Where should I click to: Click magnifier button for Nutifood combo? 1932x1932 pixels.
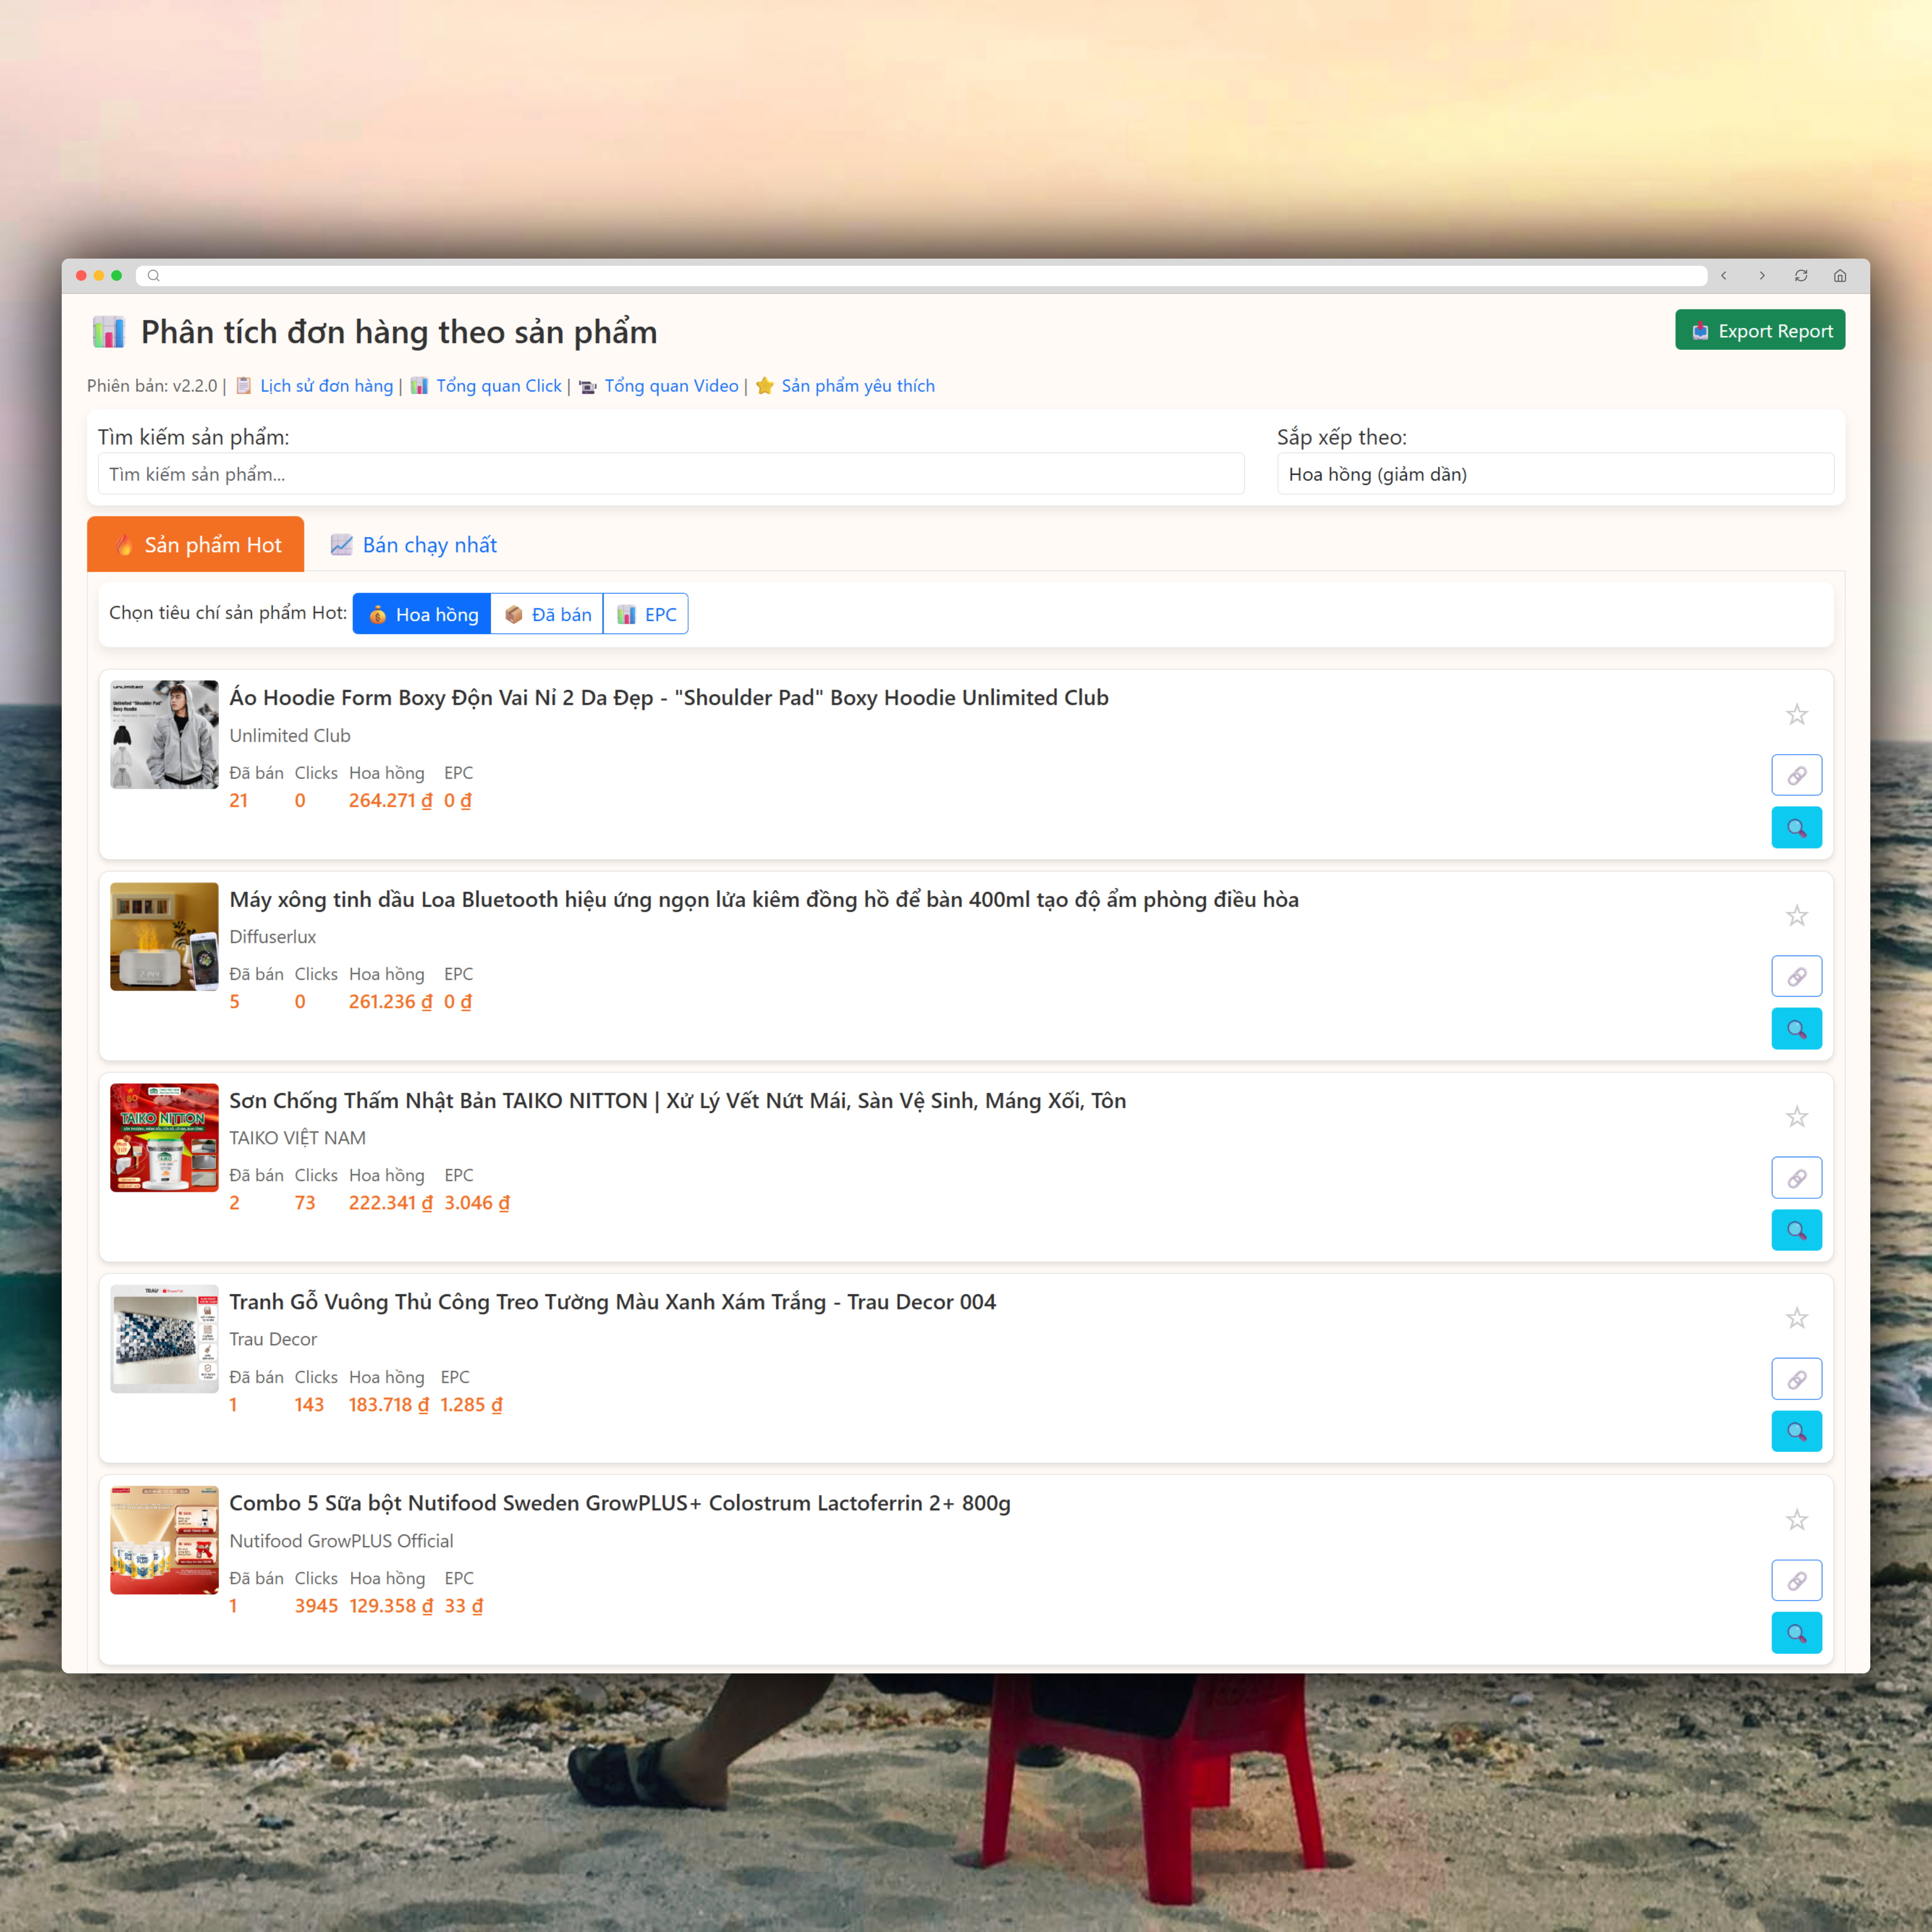pyautogui.click(x=1796, y=1633)
